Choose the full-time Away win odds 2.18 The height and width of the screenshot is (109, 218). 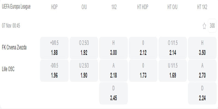tap(113, 70)
